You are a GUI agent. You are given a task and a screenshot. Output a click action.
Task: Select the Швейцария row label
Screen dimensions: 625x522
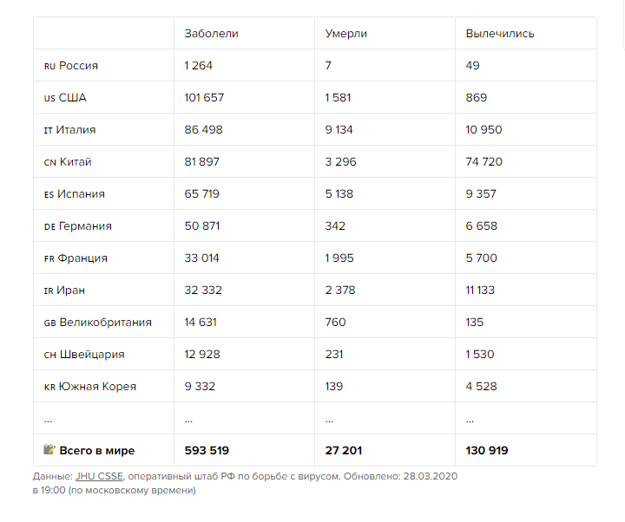coord(92,355)
